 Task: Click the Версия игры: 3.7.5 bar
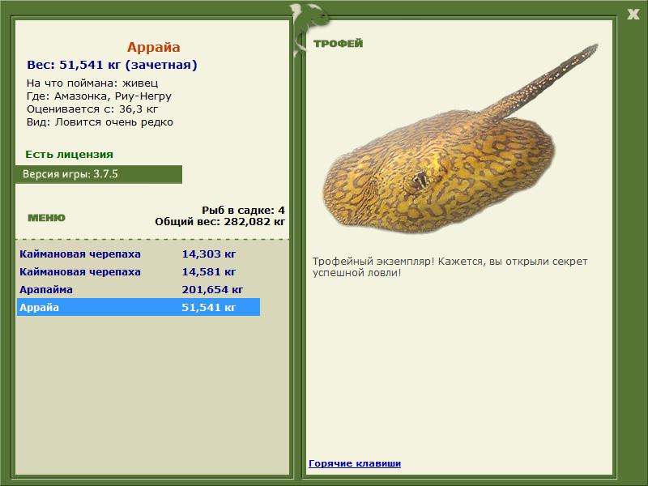click(x=99, y=174)
